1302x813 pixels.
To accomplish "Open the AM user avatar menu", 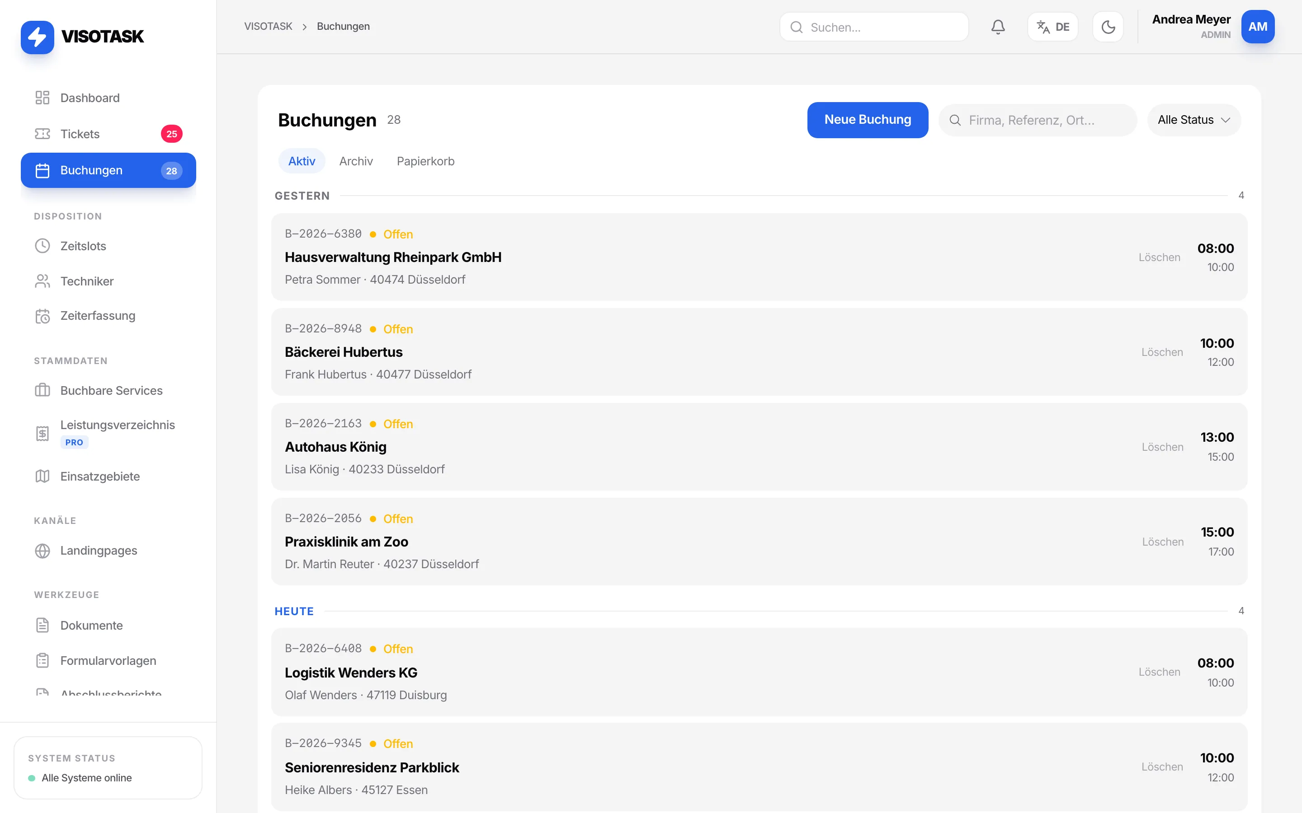I will pyautogui.click(x=1257, y=27).
